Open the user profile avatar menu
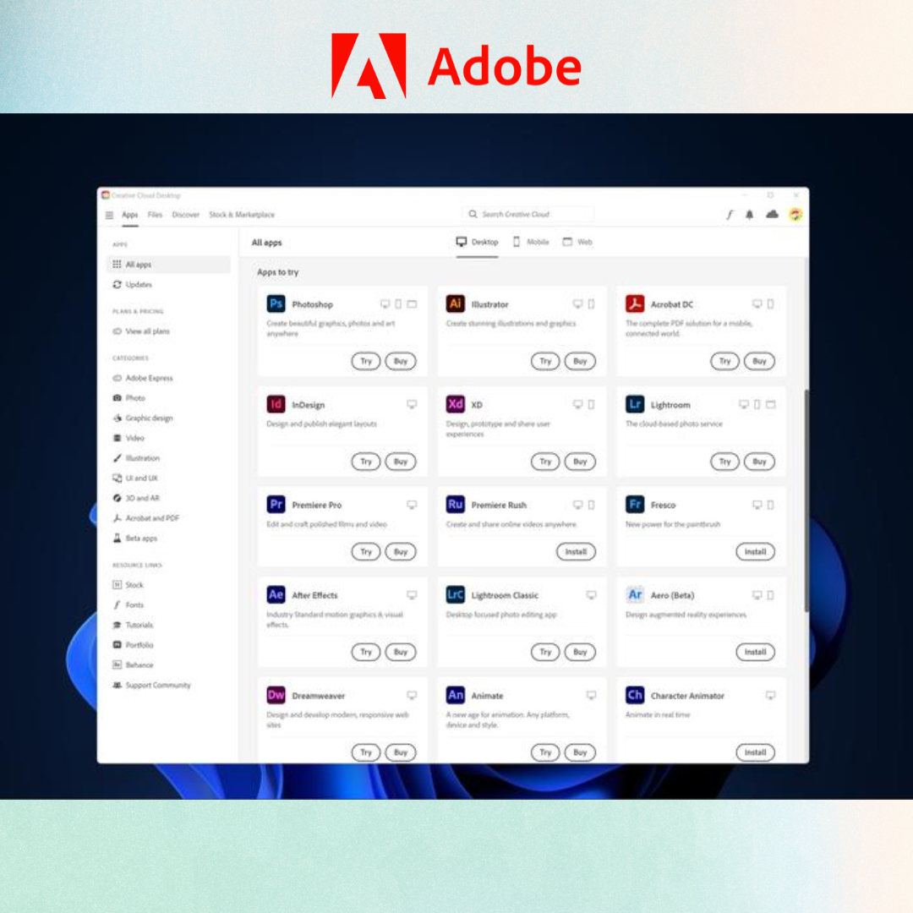Image resolution: width=913 pixels, height=913 pixels. coord(795,215)
